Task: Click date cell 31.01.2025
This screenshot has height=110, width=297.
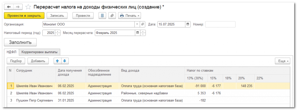Action: (71, 100)
